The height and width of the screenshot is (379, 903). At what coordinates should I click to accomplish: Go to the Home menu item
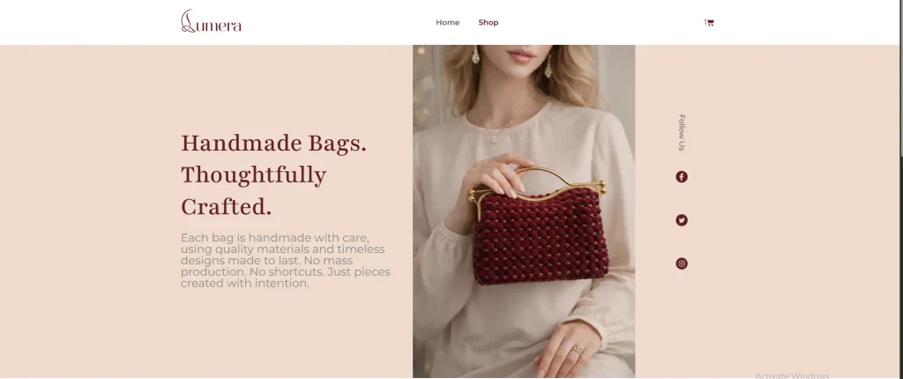pyautogui.click(x=447, y=22)
